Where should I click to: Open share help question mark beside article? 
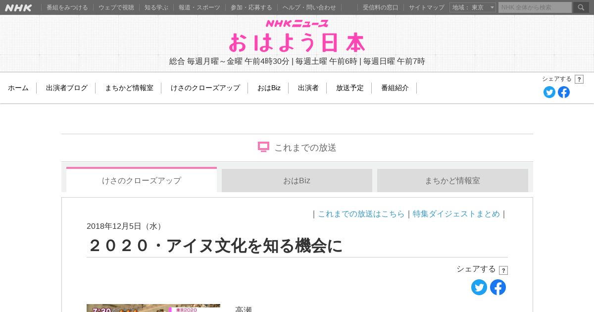point(503,270)
